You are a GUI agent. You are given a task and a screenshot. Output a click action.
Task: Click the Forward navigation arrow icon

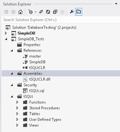[13, 12]
